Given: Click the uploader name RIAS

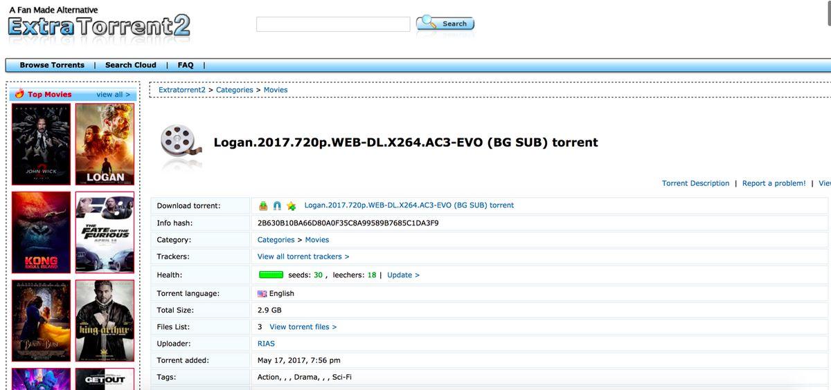Looking at the screenshot, I should pyautogui.click(x=266, y=344).
